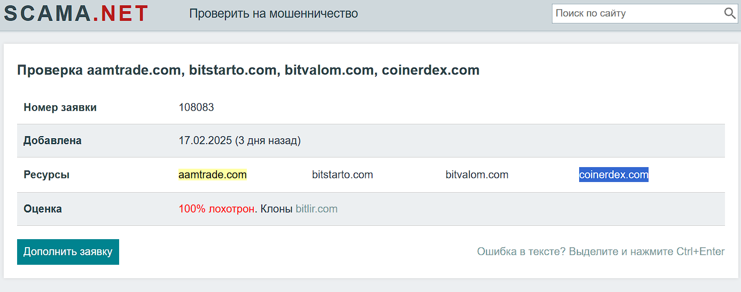Click the highlighted aamtrade.com resource
Image resolution: width=741 pixels, height=292 pixels.
212,175
